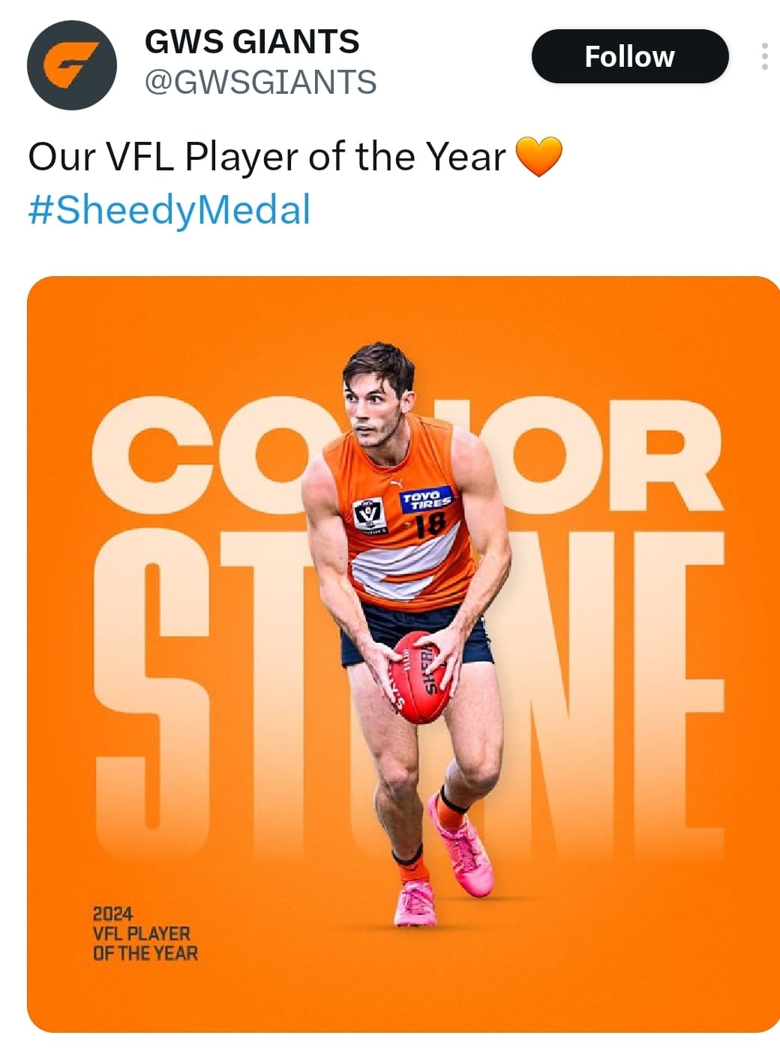The height and width of the screenshot is (1050, 780).
Task: Click the red Sherrin football
Action: point(420,677)
